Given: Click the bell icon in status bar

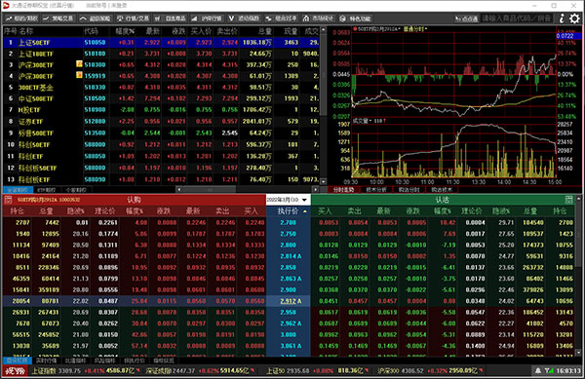Looking at the screenshot, I should (538, 371).
